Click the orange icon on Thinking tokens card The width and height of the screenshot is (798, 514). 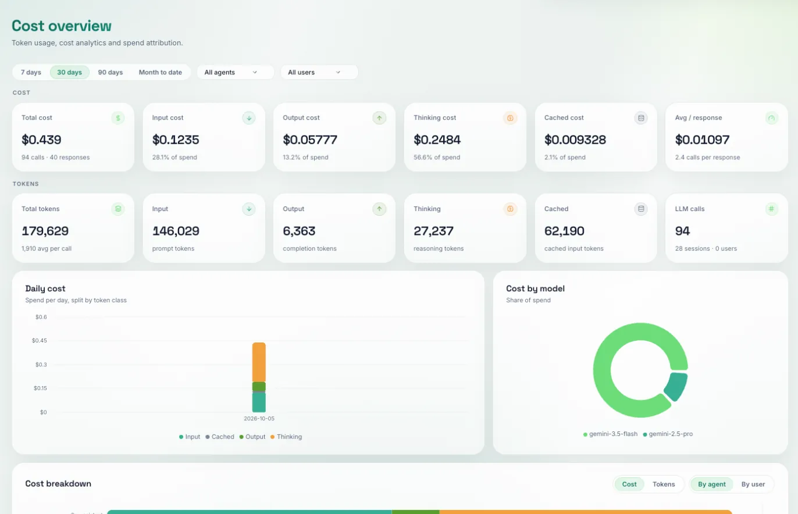pyautogui.click(x=510, y=209)
